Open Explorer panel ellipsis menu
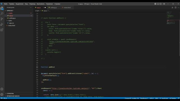This screenshot has width=180, height=101. point(31,8)
